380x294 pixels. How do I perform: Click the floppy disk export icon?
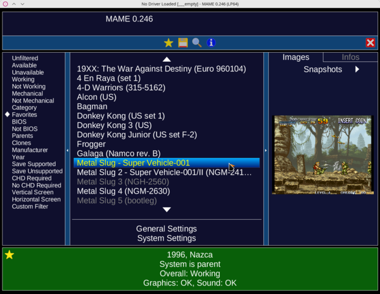click(x=183, y=43)
